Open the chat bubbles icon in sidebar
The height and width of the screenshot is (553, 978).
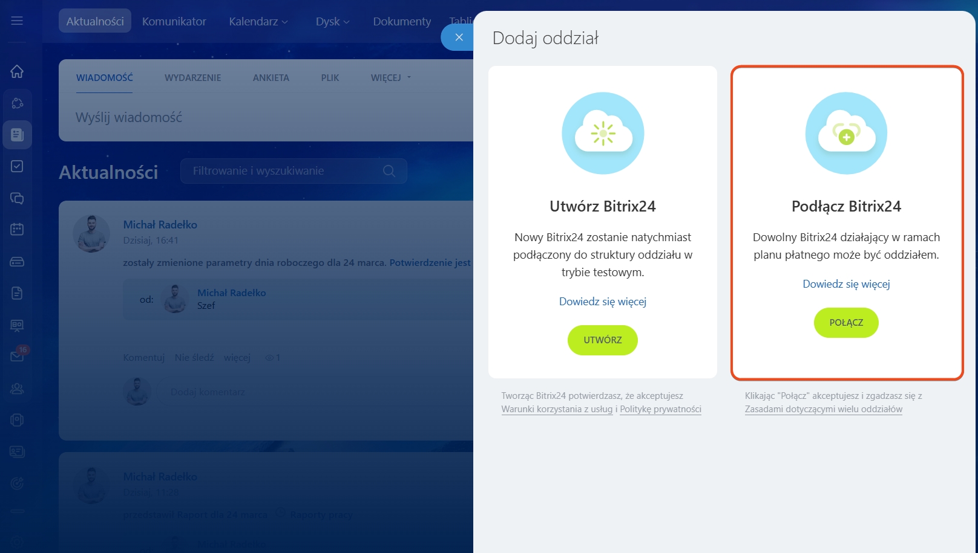pos(17,198)
